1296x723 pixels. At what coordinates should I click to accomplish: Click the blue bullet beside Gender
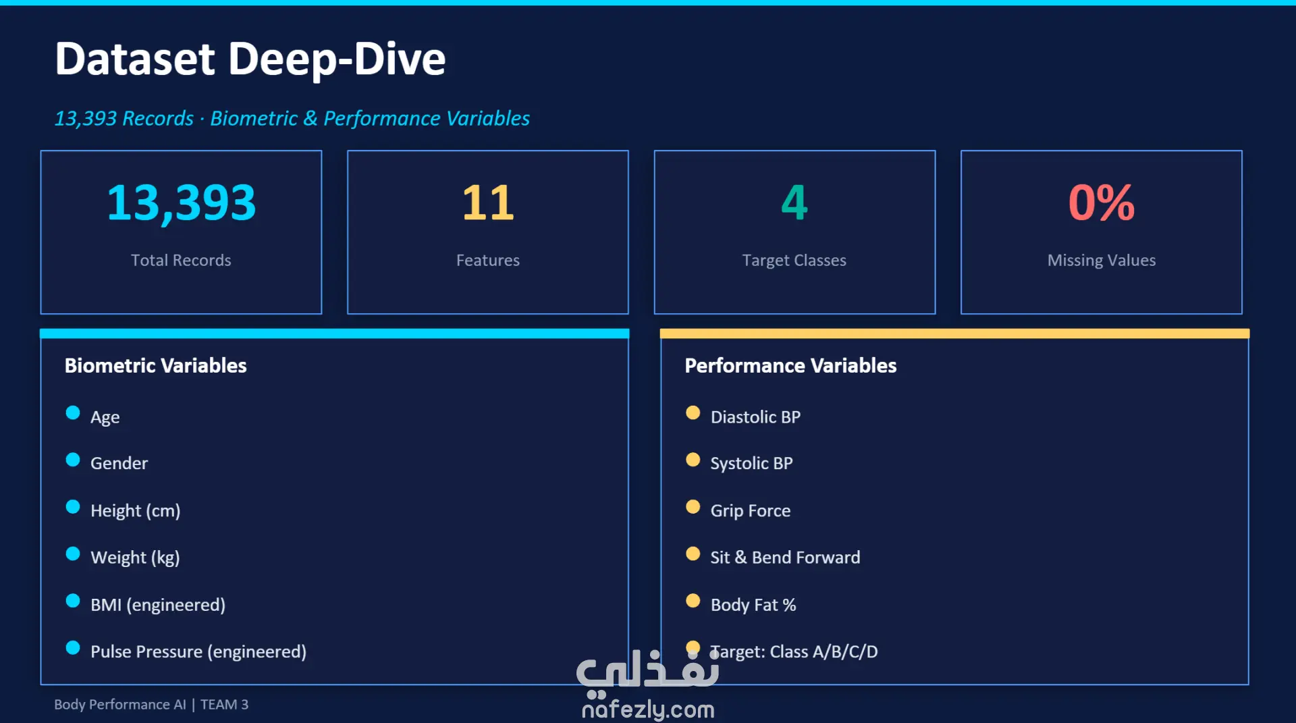point(73,460)
